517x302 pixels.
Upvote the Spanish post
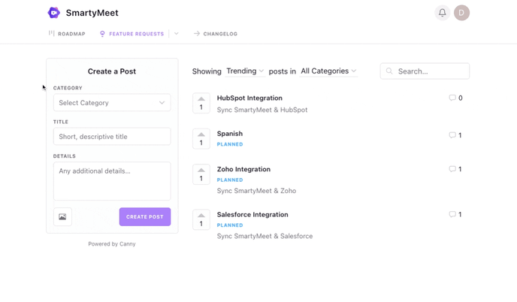[201, 139]
